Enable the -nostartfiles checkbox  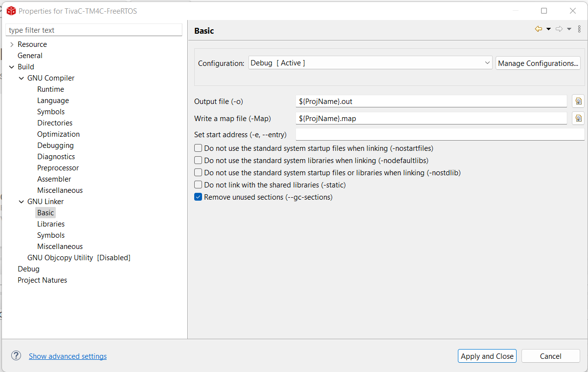[x=198, y=148]
